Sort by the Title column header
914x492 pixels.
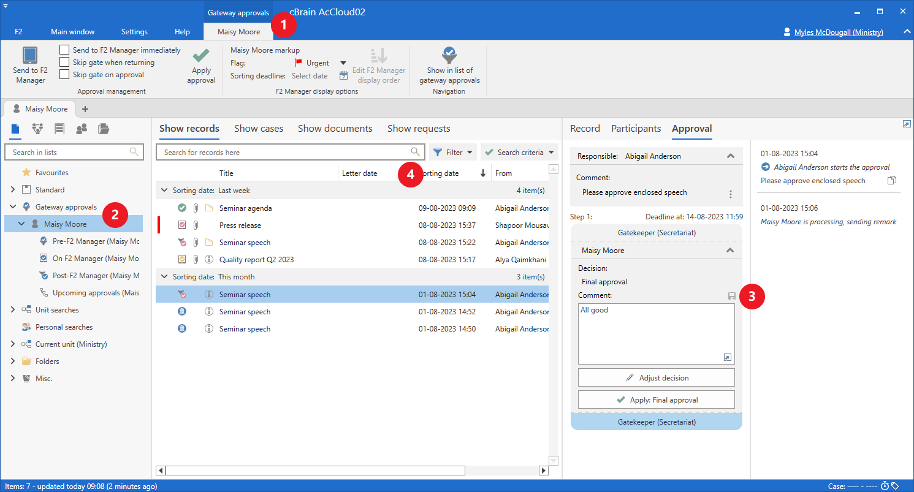click(x=226, y=173)
